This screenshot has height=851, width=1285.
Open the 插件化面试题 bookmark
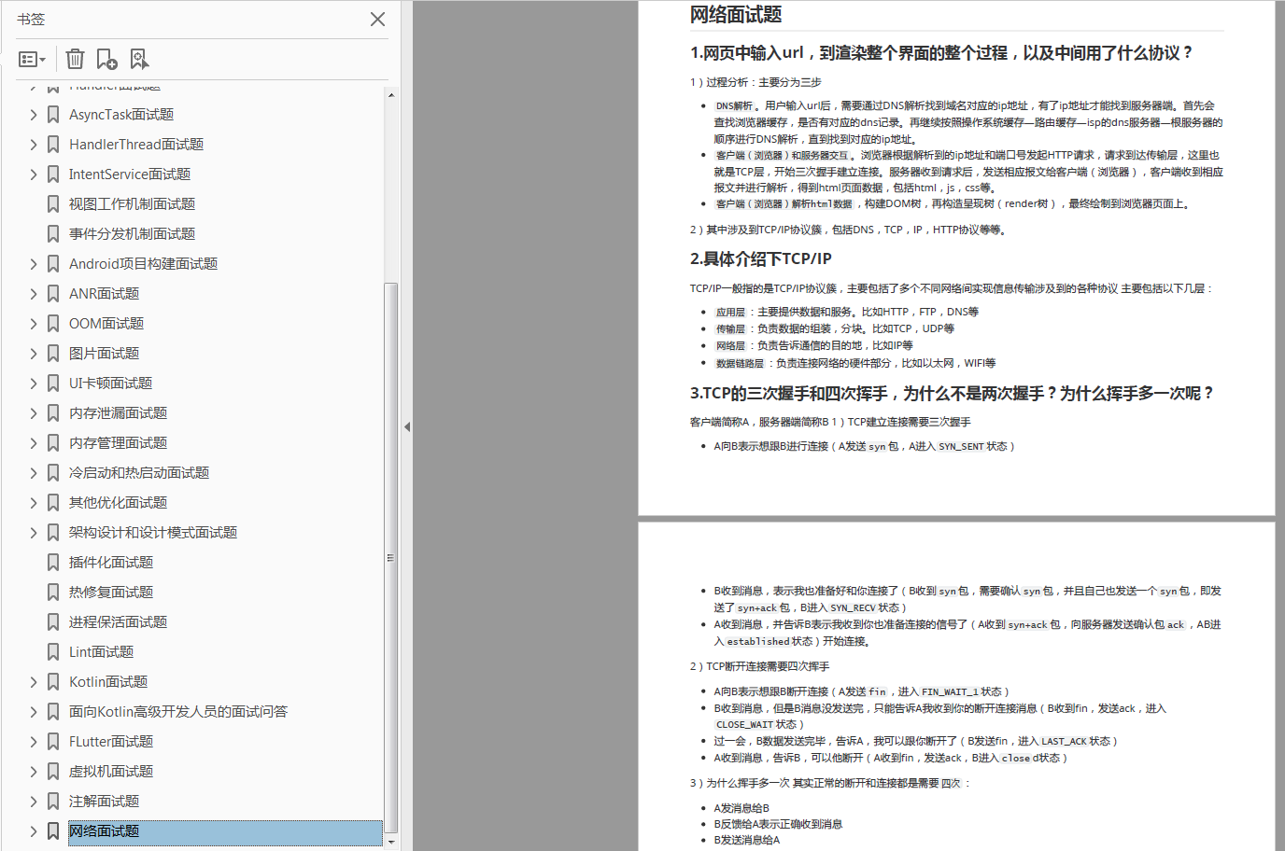(111, 563)
